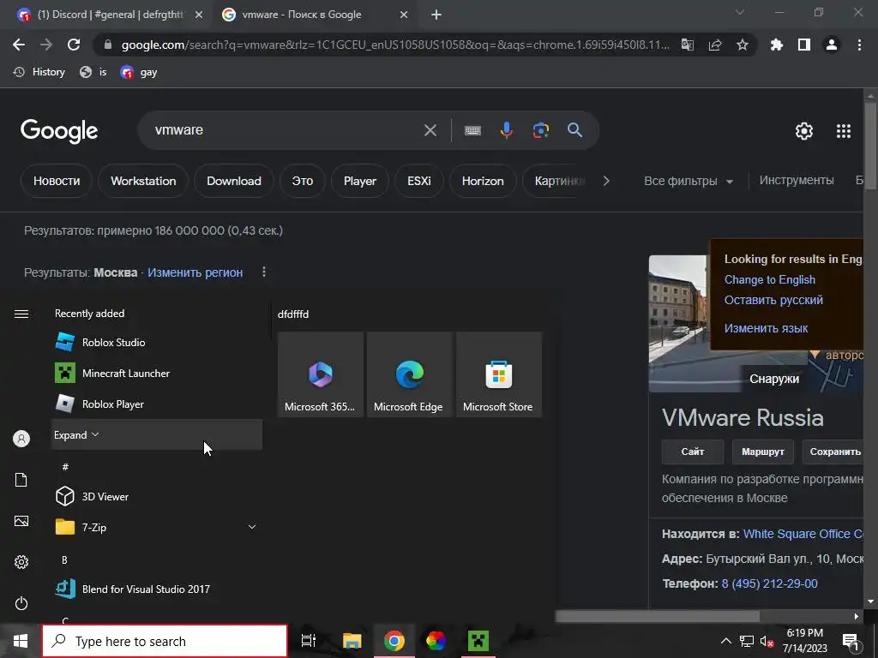Click the Windows Start button
This screenshot has width=878, height=658.
[x=21, y=641]
